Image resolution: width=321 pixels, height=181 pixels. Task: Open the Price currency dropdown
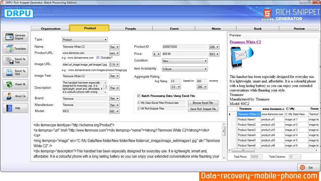[x=157, y=54]
